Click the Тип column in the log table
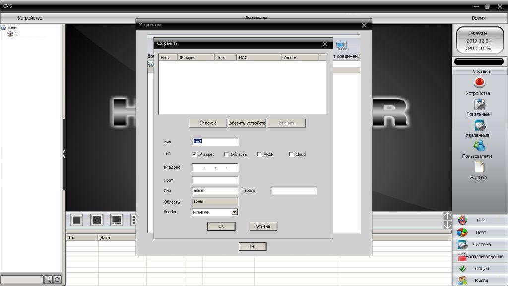 point(82,237)
